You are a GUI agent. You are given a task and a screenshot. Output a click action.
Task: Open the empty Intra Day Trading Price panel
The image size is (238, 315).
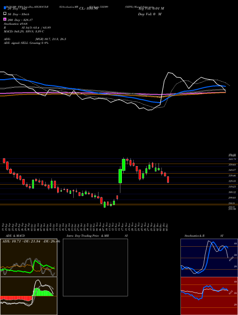95,267
